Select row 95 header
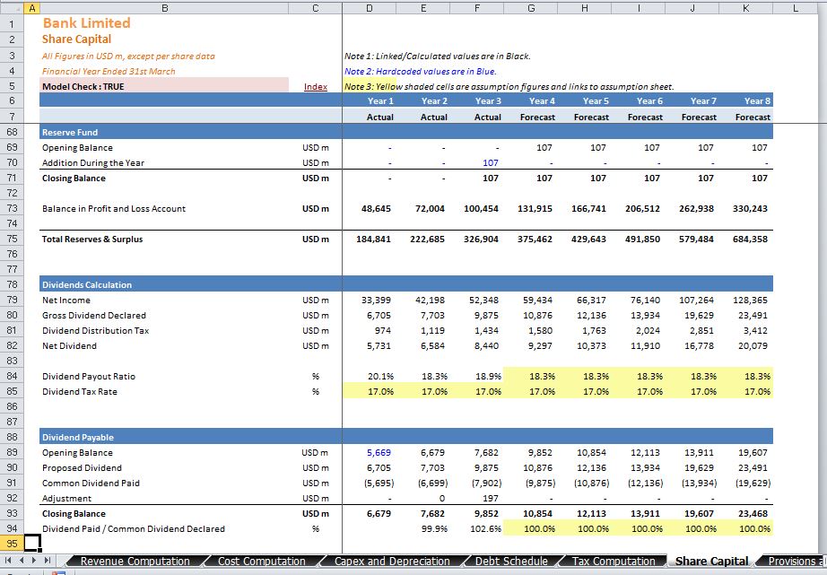827x575 pixels. pyautogui.click(x=12, y=544)
